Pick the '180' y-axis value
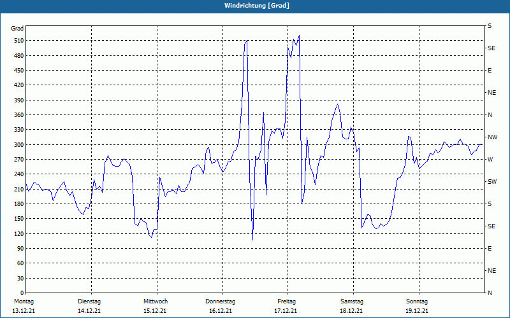Viewport: 510px width, 318px height. pos(19,204)
